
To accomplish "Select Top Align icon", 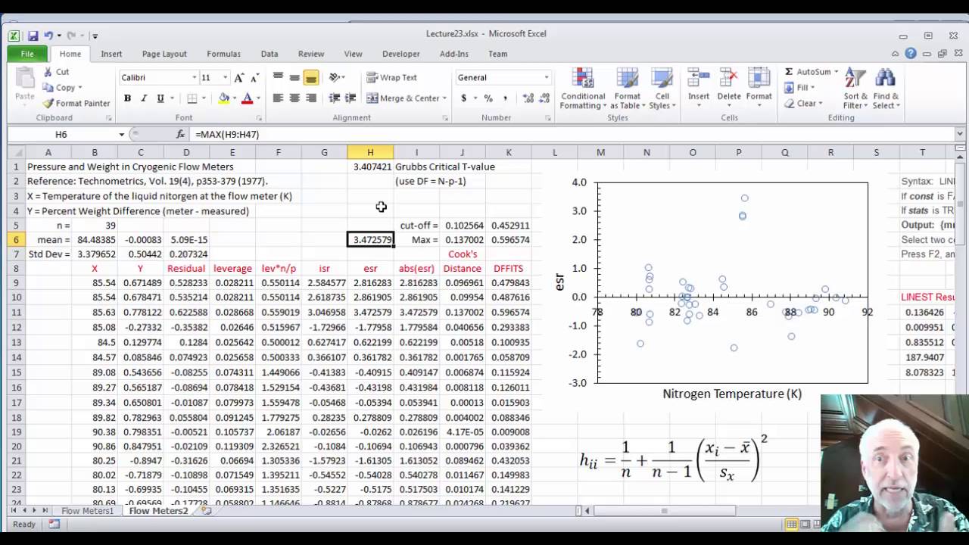I will (278, 77).
